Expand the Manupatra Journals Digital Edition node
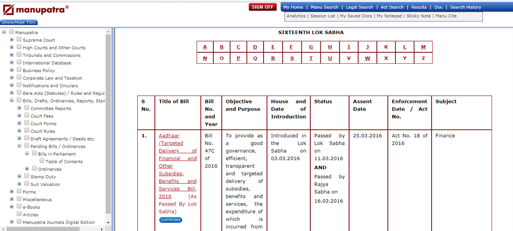The image size is (513, 231). pyautogui.click(x=12, y=221)
